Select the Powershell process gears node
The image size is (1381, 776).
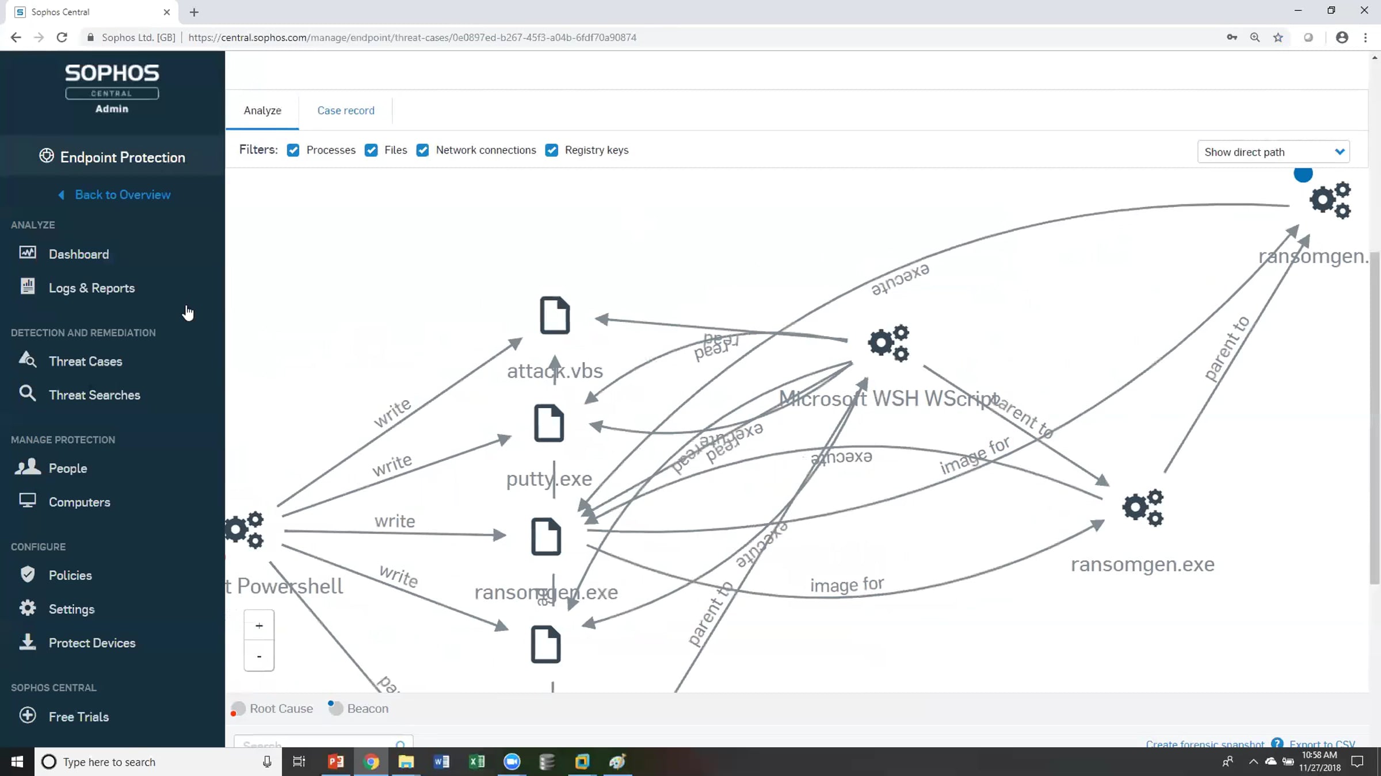[x=245, y=529]
